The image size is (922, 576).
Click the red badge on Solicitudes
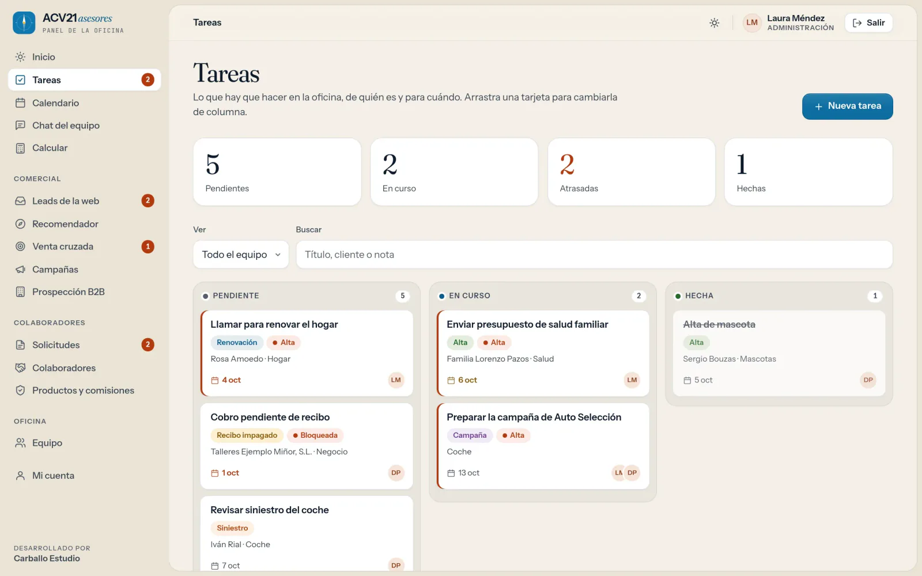148,345
